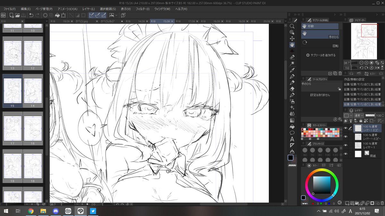
Task: Open page 17 thumbnail in page manager
Action: 13,129
